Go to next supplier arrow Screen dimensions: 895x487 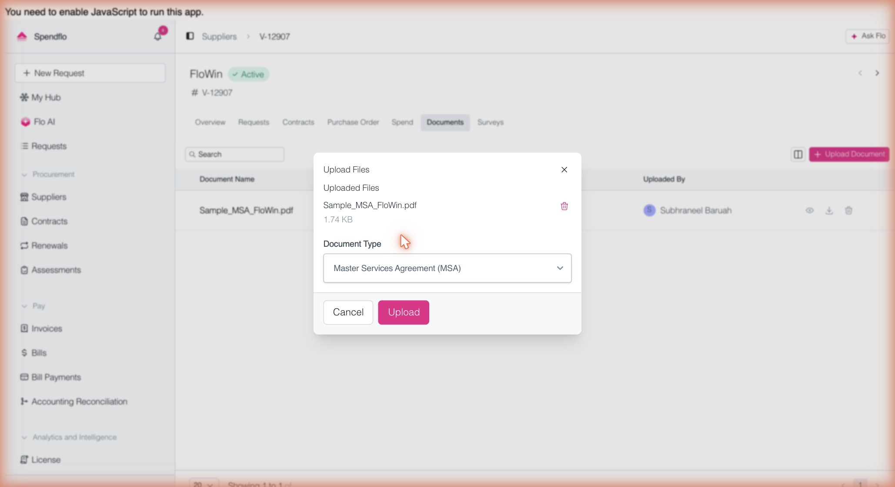click(x=877, y=73)
